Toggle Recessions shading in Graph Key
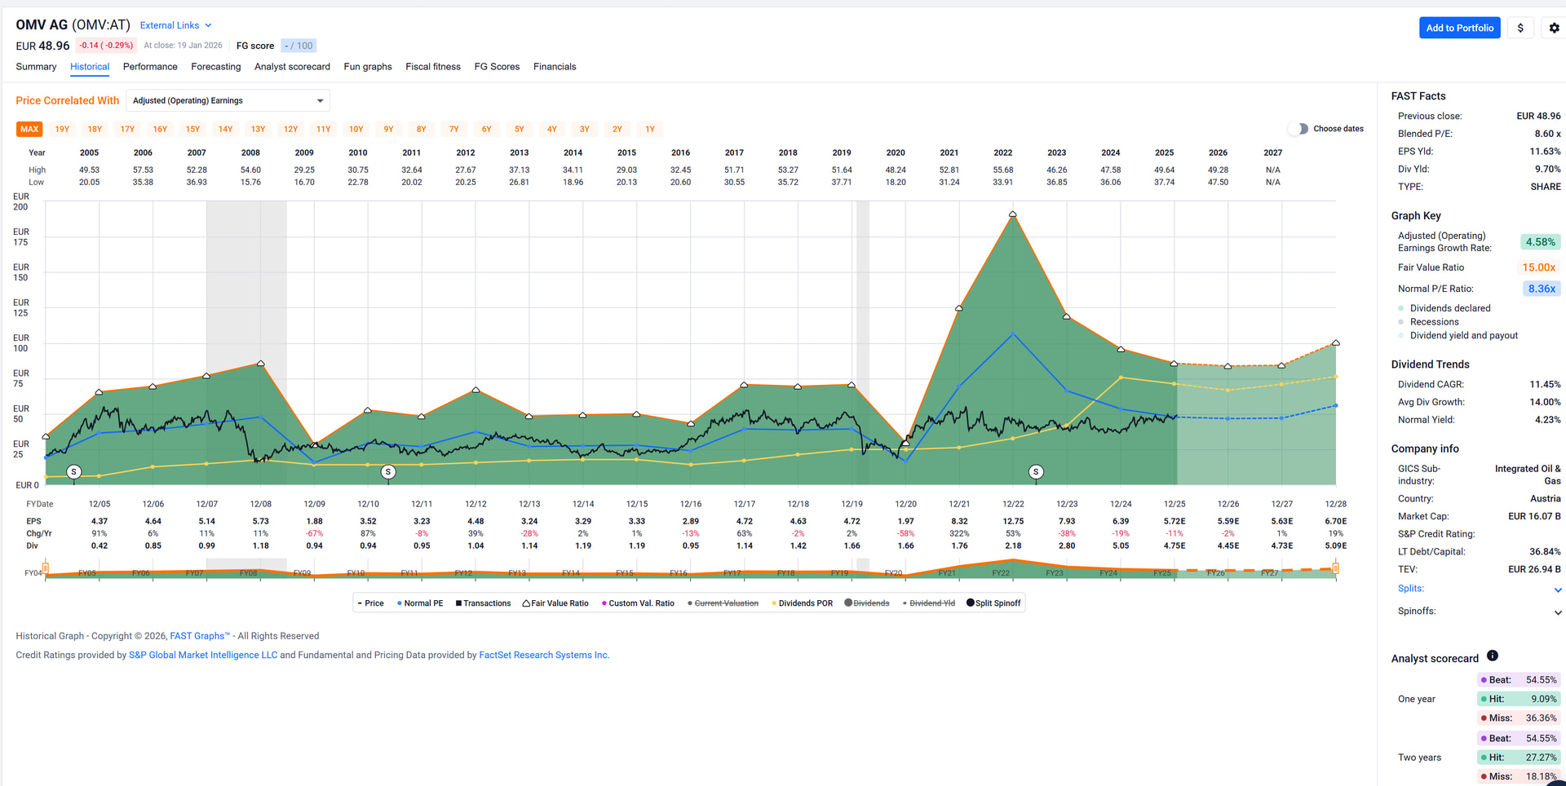 [1434, 322]
